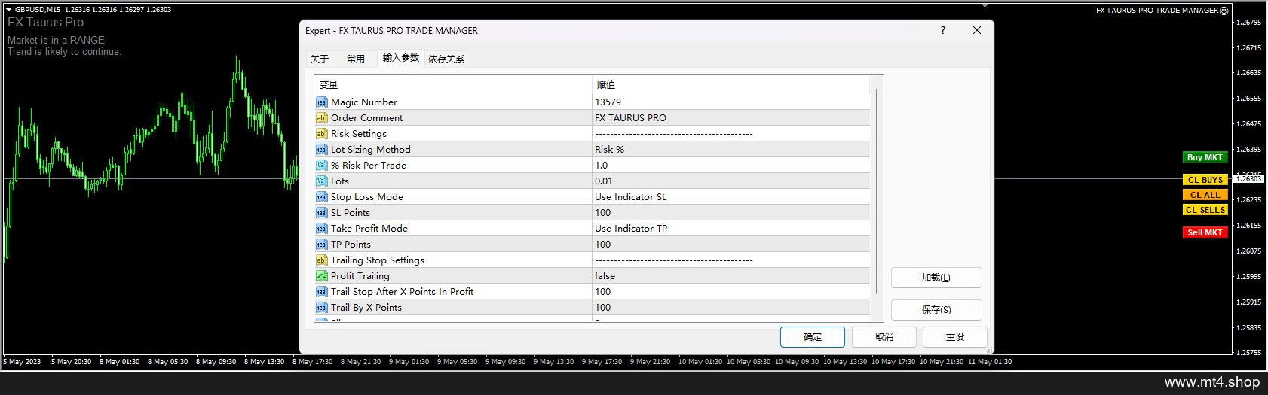The image size is (1268, 395).
Task: Click the SL Points row icon
Action: tap(321, 213)
